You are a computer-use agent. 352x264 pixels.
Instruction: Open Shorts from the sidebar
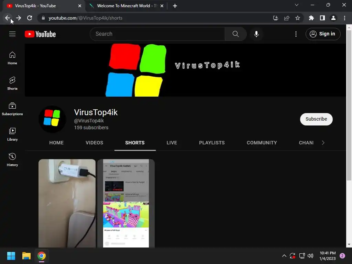point(12,83)
